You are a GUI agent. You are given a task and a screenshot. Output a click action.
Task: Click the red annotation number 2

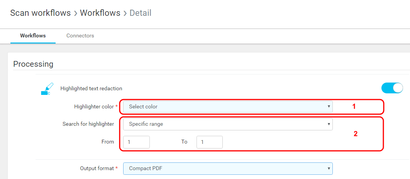(x=356, y=134)
